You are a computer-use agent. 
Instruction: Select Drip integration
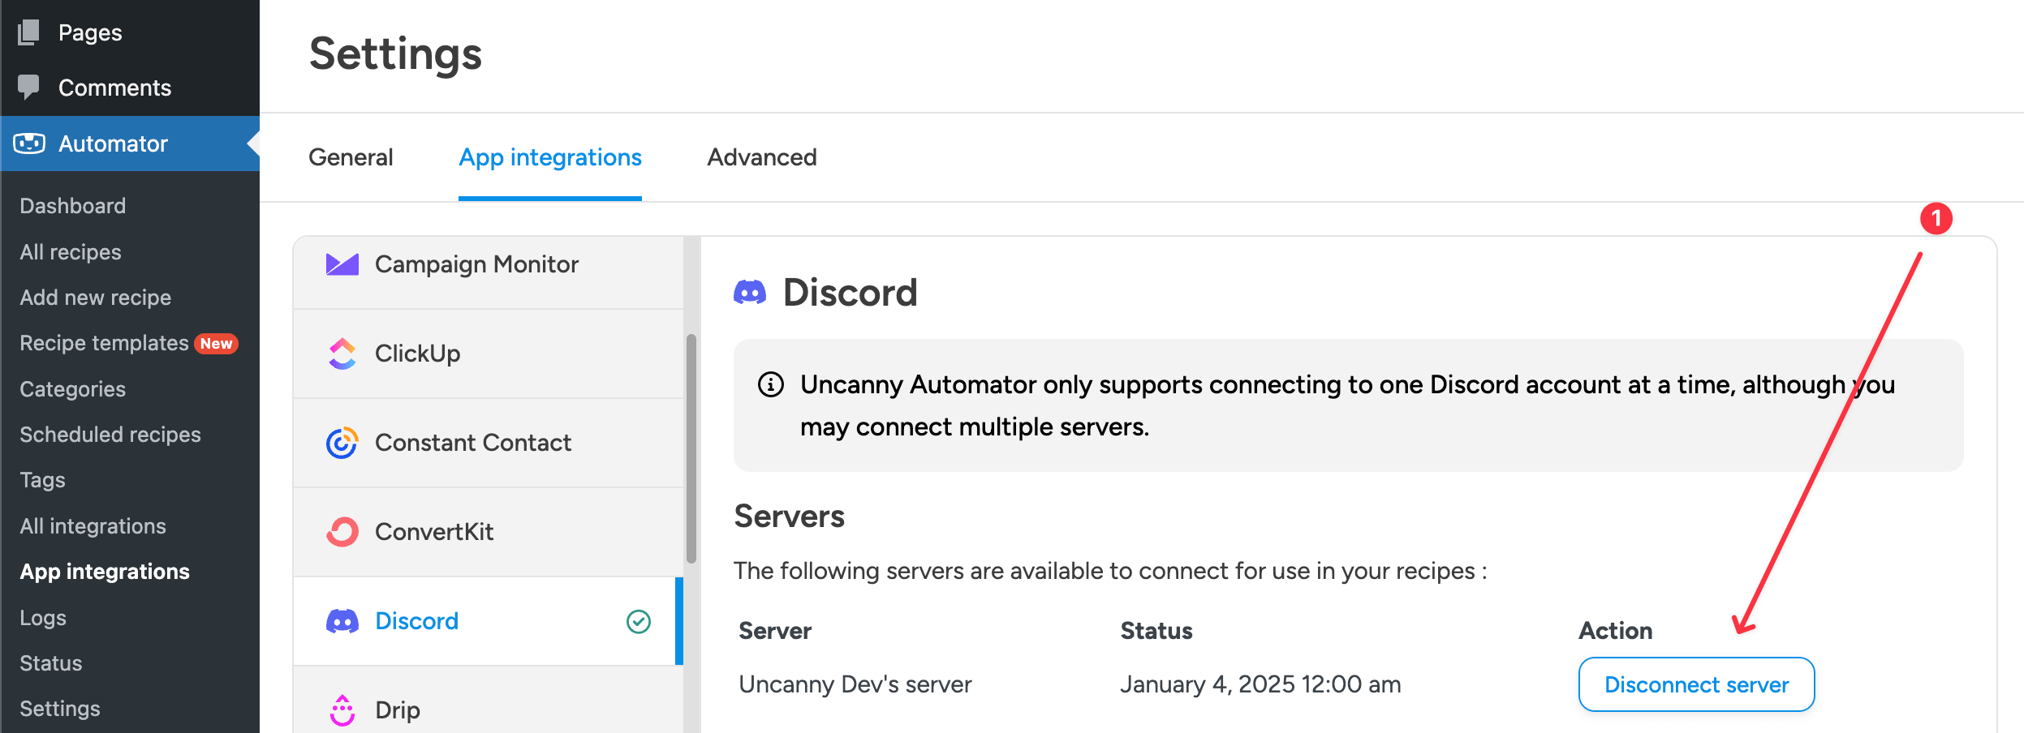tap(488, 701)
